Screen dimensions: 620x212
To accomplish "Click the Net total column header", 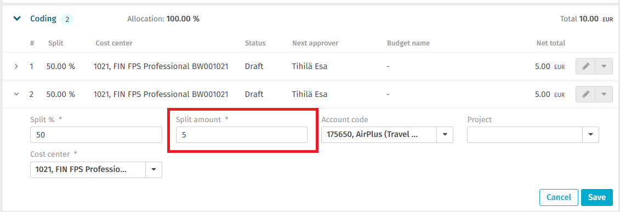I will [x=551, y=43].
